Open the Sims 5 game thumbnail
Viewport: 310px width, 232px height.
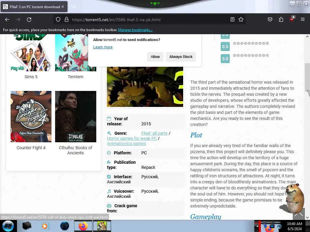click(31, 53)
